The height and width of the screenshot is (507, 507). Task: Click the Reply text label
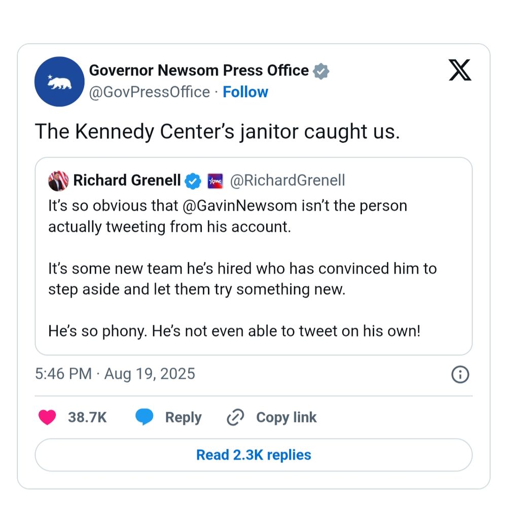[184, 417]
